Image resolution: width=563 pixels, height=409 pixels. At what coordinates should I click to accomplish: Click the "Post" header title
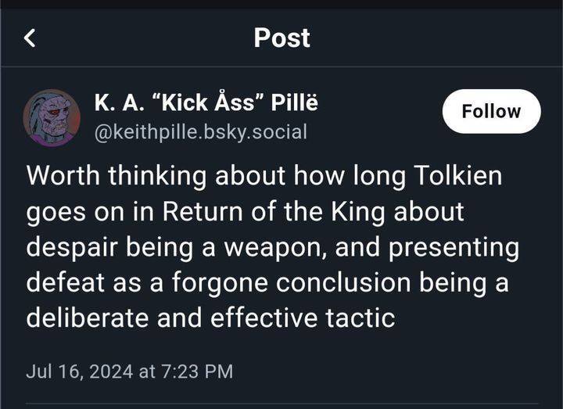[x=281, y=38]
